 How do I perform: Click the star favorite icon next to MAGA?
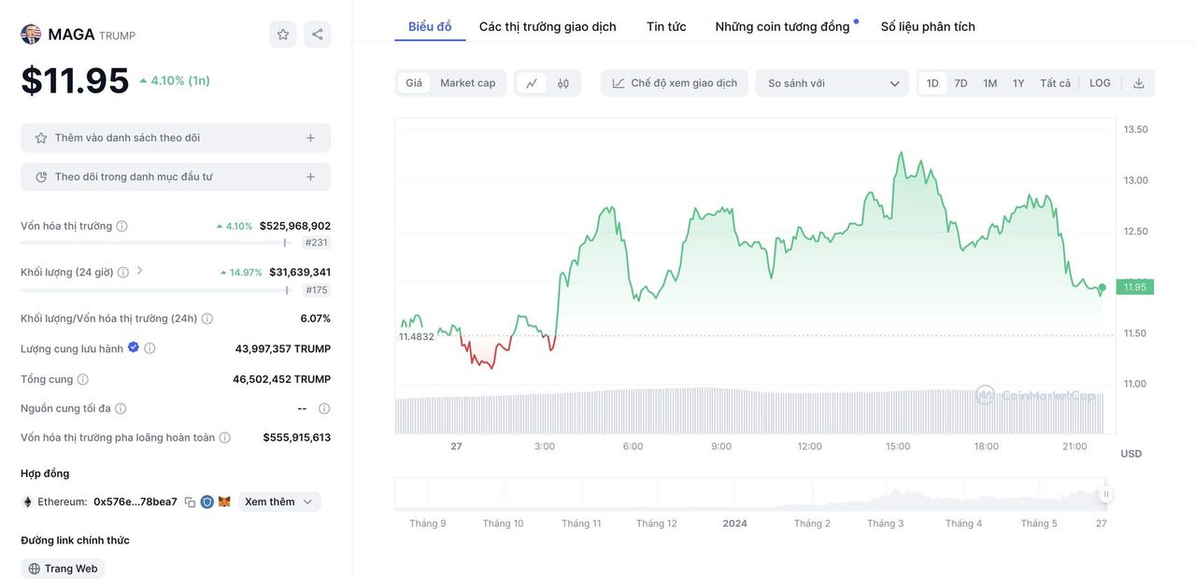(x=283, y=35)
